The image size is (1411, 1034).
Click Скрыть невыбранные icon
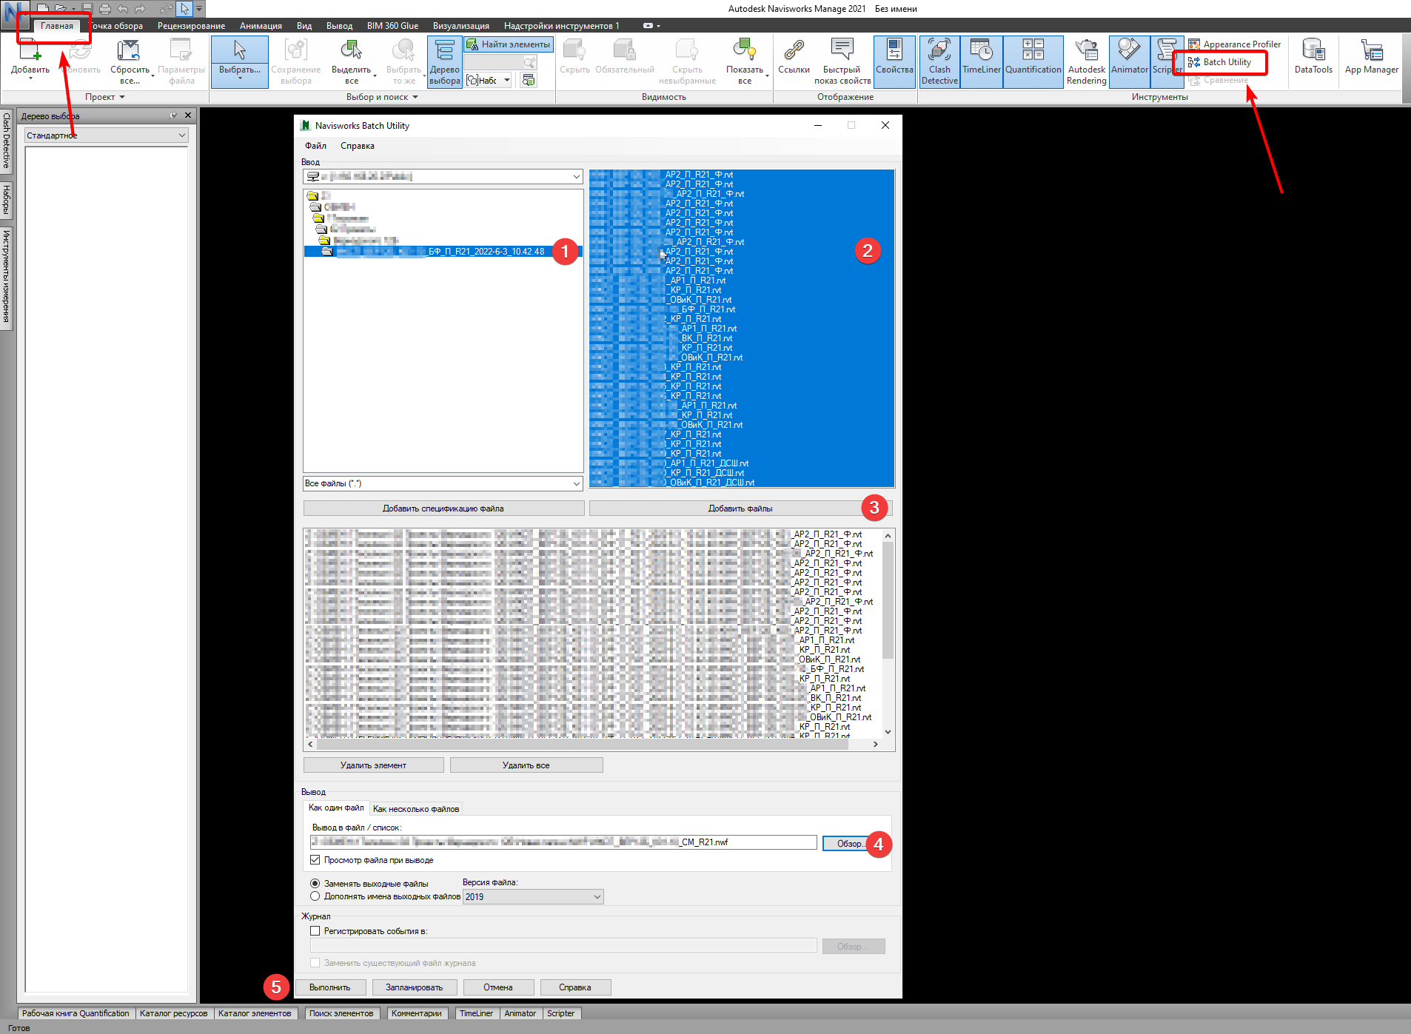(687, 62)
